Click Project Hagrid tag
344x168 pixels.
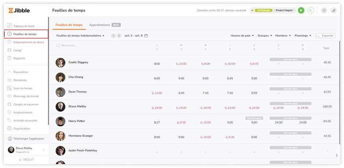click(x=284, y=10)
